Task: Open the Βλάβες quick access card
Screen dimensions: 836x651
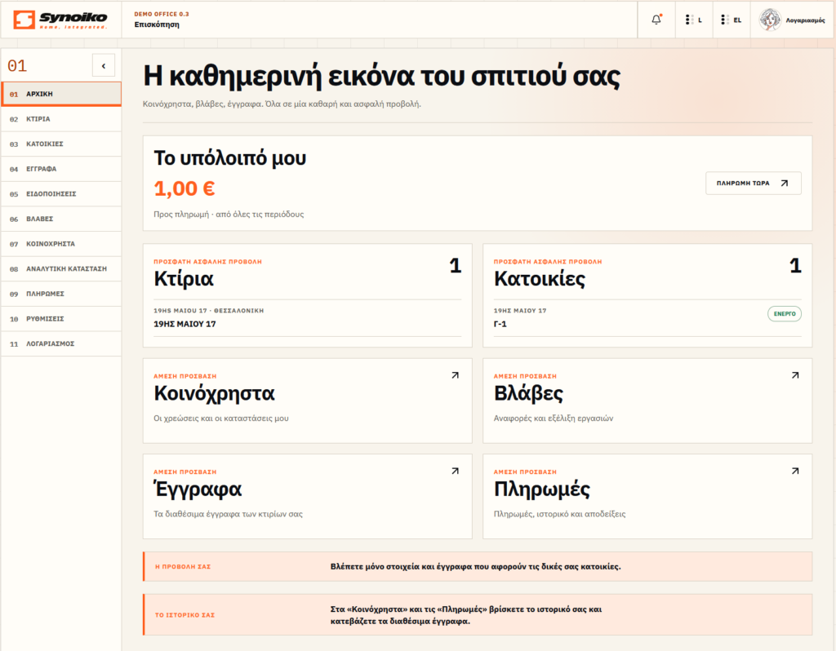Action: [x=647, y=401]
